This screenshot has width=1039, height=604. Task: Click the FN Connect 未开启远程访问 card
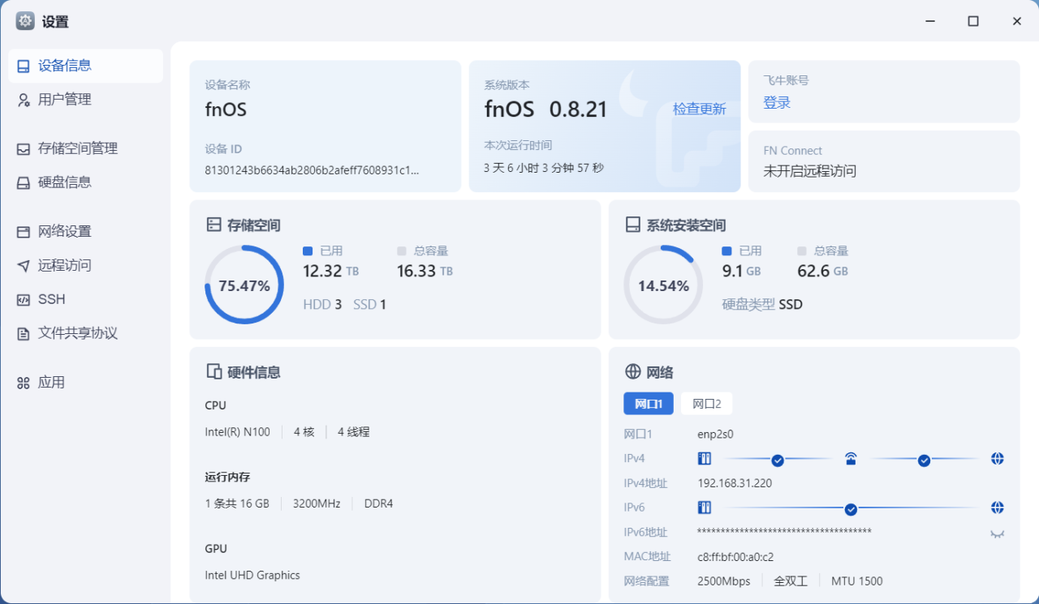(x=883, y=161)
